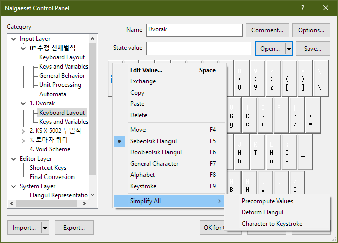Select Shortcut Keys in Editor Layer
This screenshot has height=243, width=338.
[48, 168]
